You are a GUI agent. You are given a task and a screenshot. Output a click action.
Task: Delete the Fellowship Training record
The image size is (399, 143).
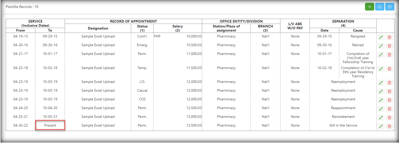pyautogui.click(x=389, y=55)
